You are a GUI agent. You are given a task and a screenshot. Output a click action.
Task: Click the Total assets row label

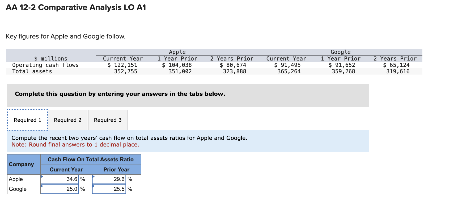[32, 71]
